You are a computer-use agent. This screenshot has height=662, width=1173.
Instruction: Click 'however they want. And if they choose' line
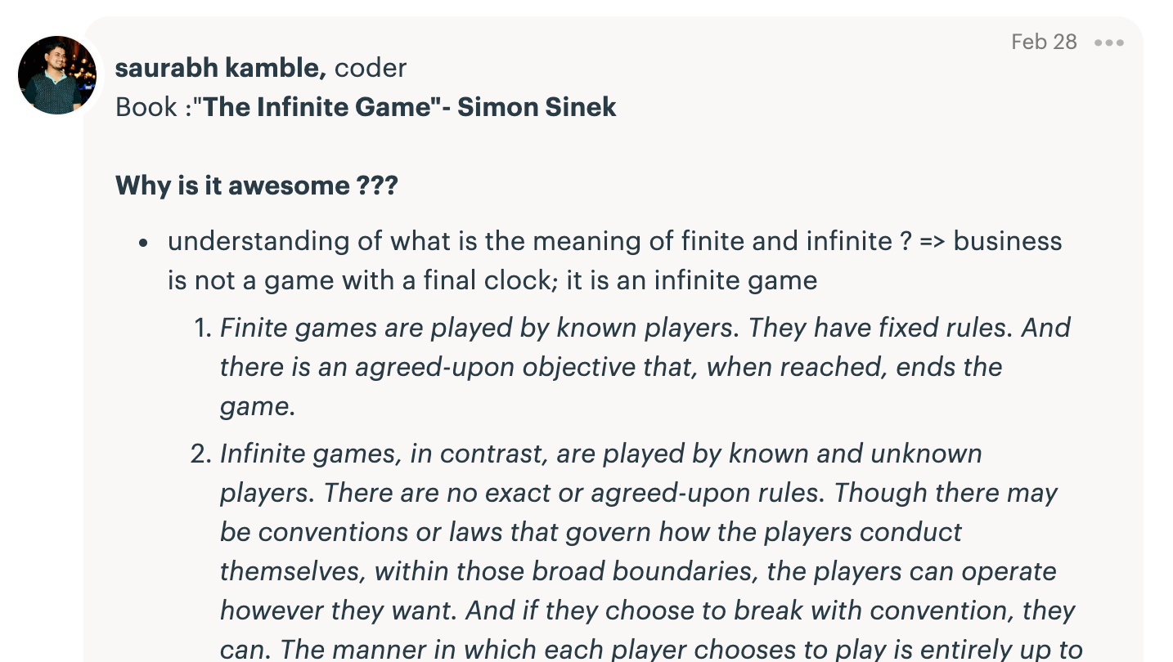click(x=648, y=611)
